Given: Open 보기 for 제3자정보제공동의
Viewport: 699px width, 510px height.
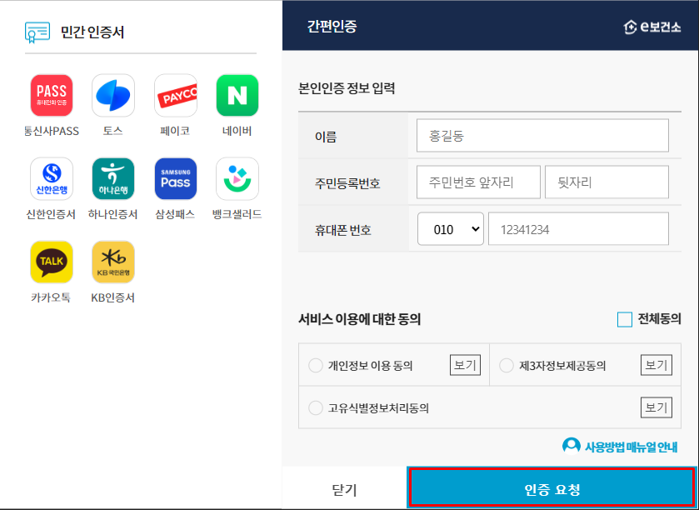Looking at the screenshot, I should 657,365.
